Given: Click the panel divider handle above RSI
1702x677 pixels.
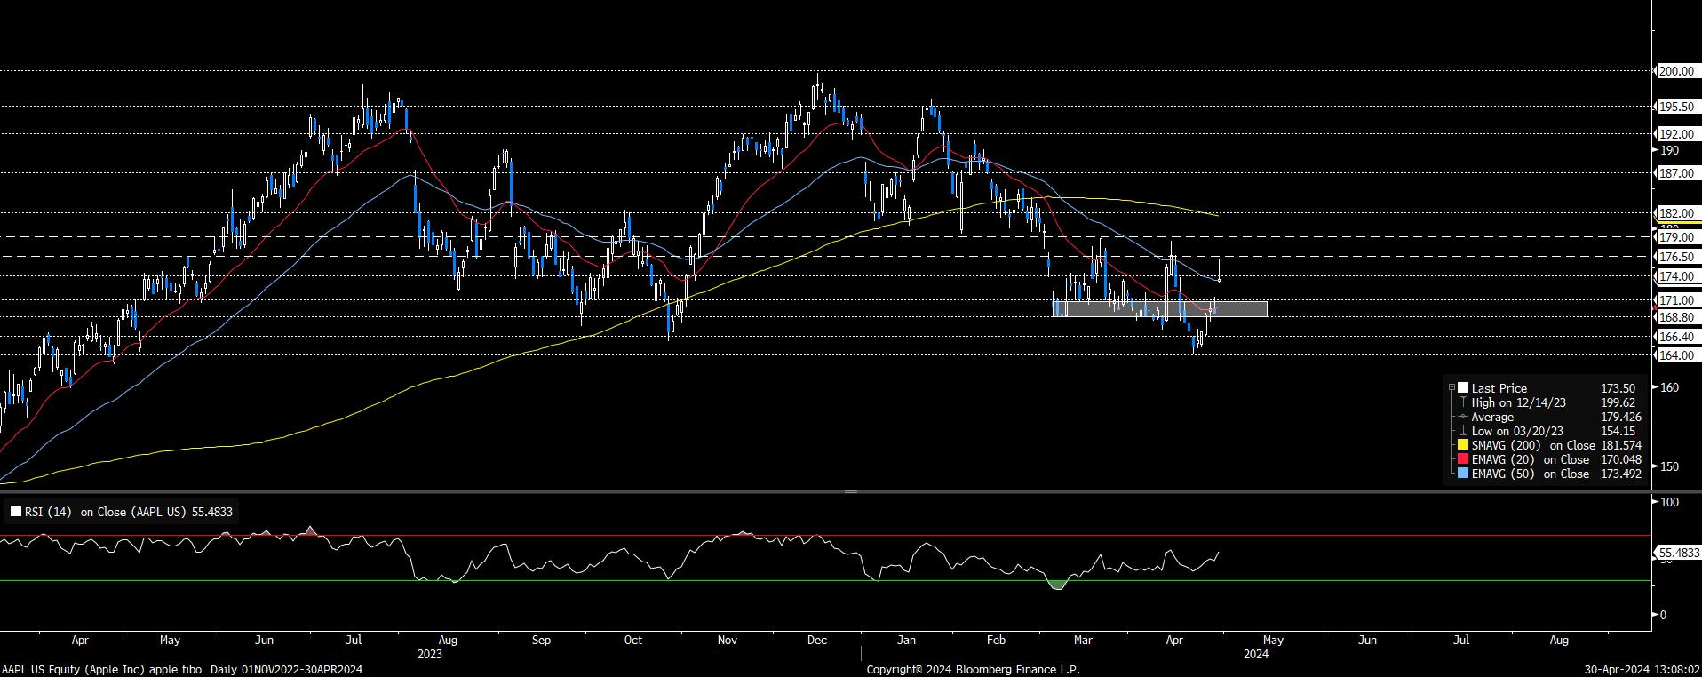Looking at the screenshot, I should (x=851, y=491).
